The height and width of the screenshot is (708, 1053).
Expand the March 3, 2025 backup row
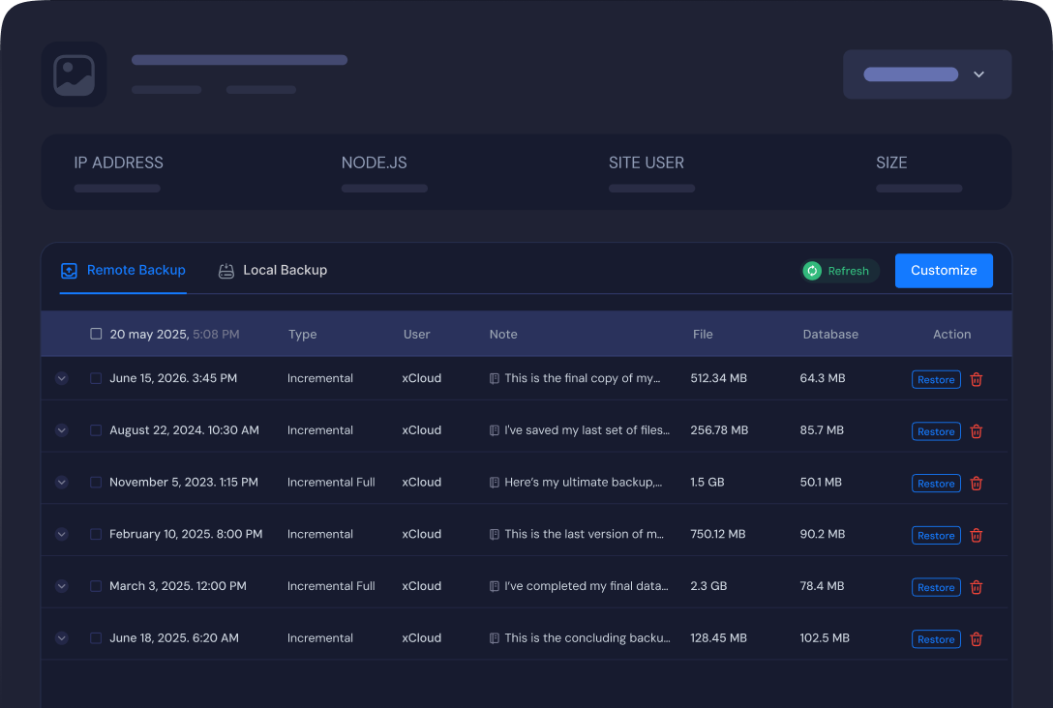tap(62, 586)
